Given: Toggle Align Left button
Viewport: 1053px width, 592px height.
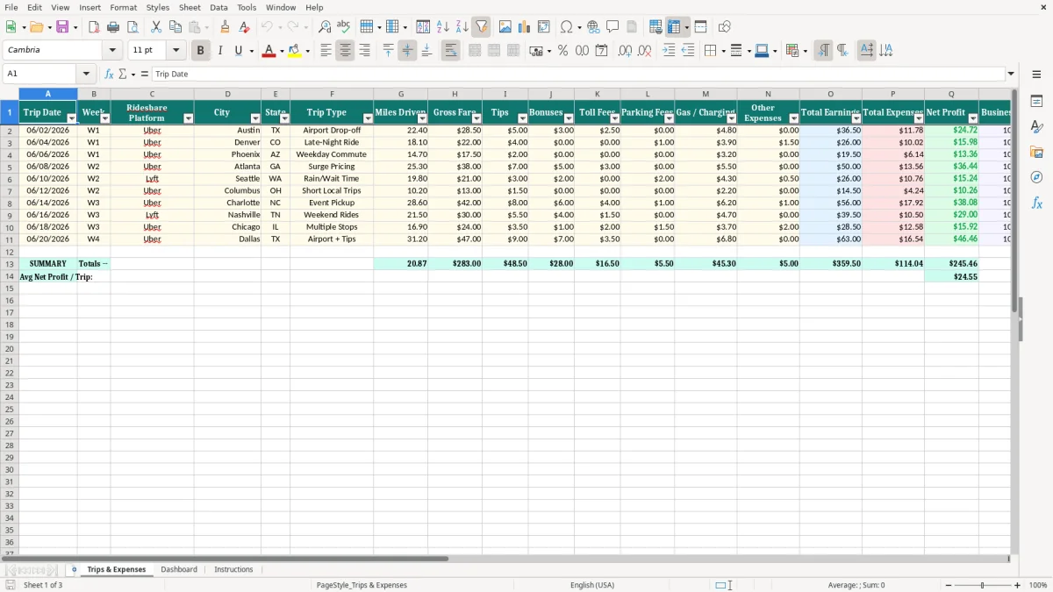Looking at the screenshot, I should tap(326, 51).
